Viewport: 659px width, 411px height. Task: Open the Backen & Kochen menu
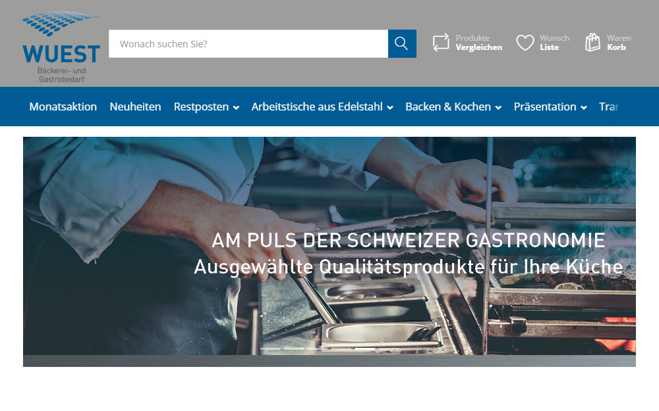pyautogui.click(x=447, y=107)
